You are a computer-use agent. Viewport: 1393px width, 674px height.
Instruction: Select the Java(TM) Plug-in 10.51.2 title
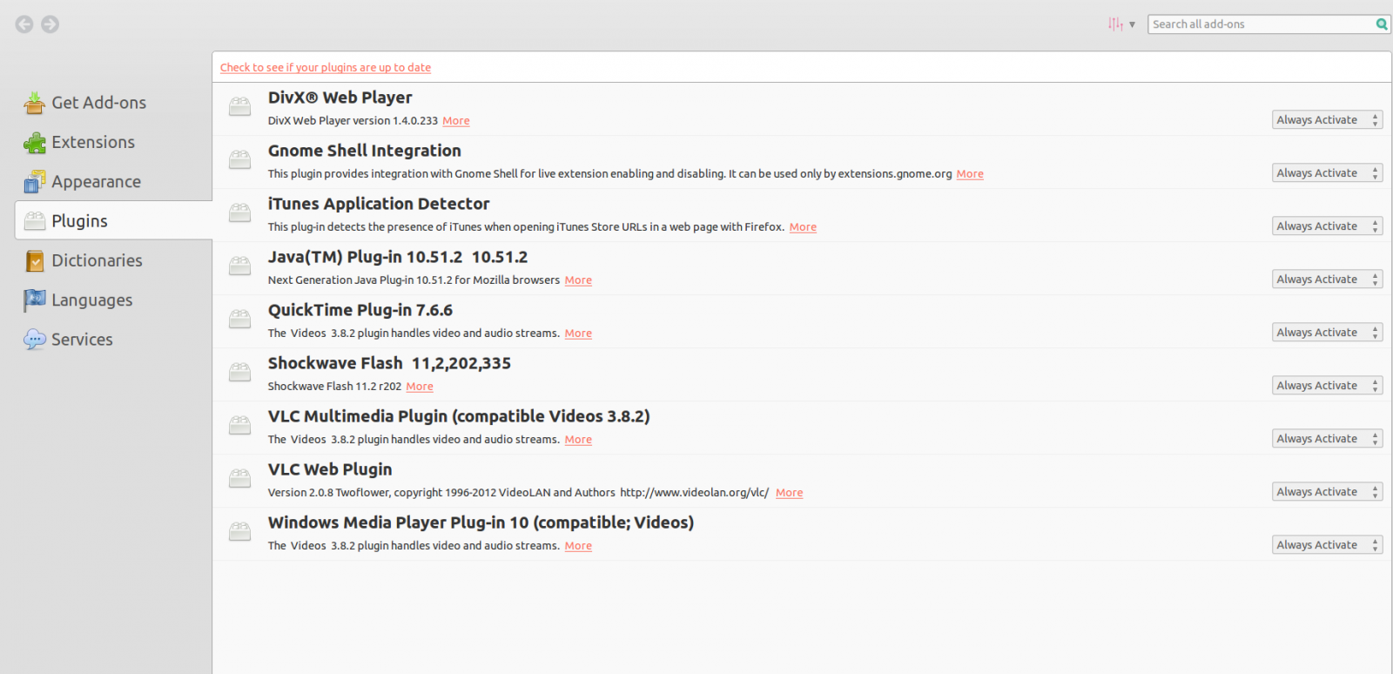[398, 257]
